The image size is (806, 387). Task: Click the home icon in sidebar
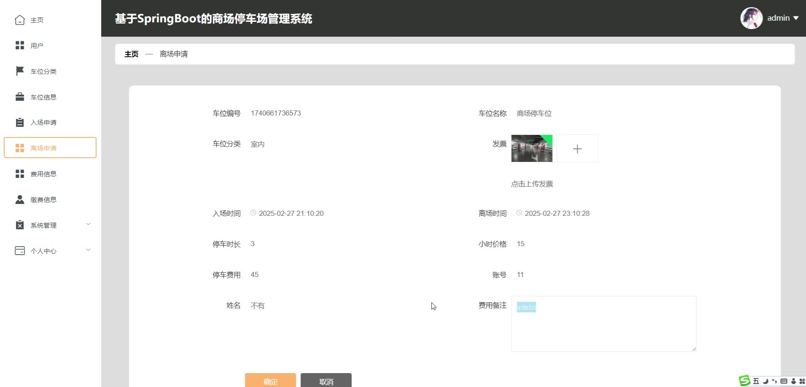pos(20,20)
